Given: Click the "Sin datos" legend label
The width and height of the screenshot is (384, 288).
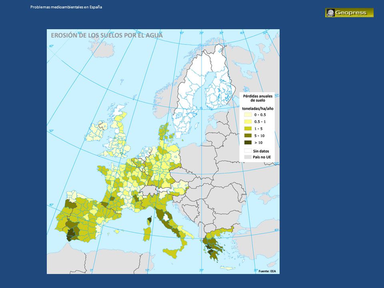Looking at the screenshot, I should click(261, 151).
